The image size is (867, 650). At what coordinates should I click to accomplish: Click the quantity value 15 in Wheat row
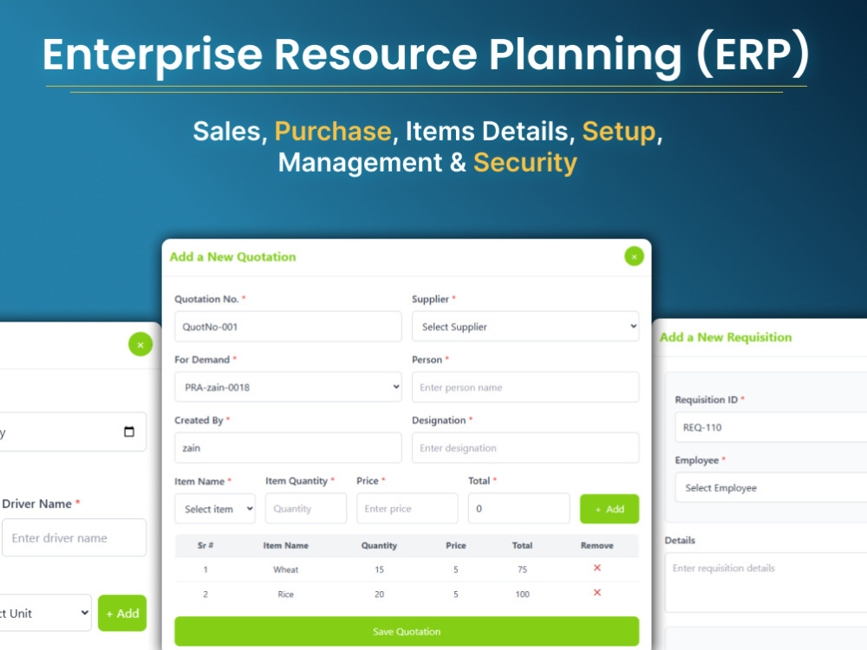pyautogui.click(x=379, y=569)
